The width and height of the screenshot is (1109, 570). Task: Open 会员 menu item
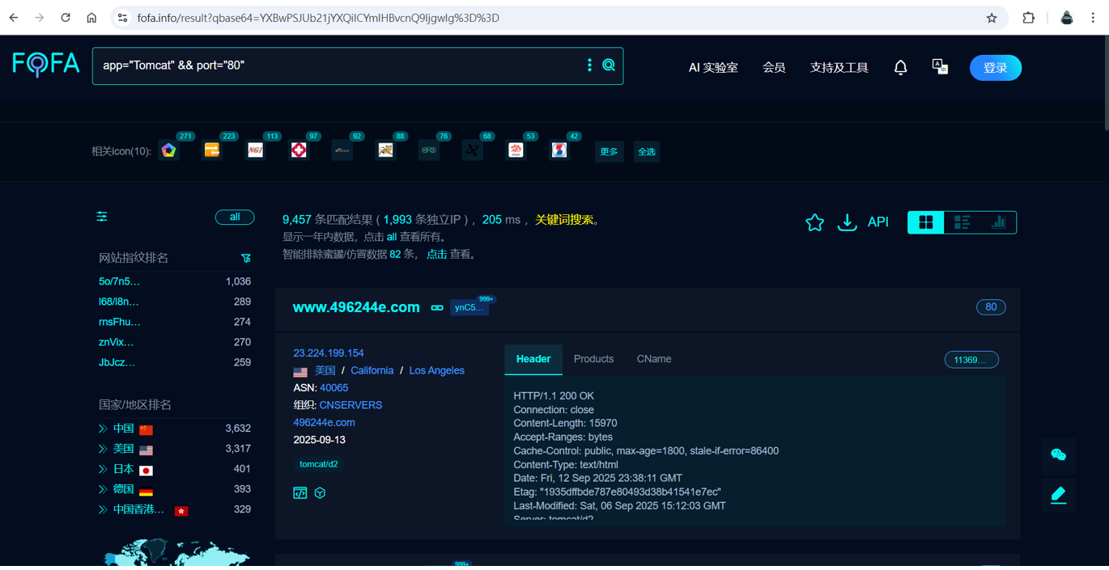(774, 68)
